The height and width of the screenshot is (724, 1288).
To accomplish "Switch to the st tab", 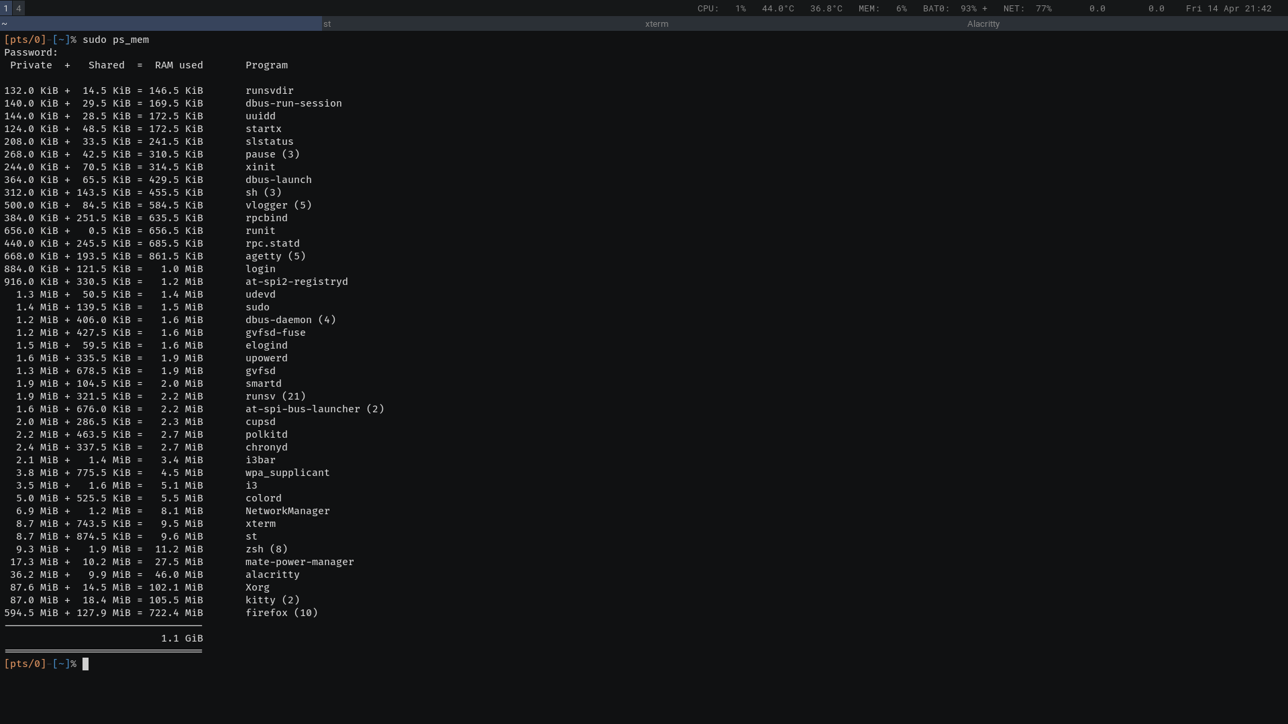I will 483,23.
